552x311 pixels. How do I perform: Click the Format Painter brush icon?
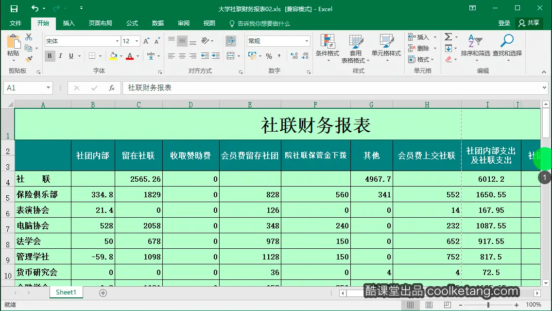pyautogui.click(x=29, y=59)
